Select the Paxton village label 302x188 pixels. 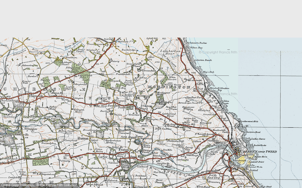coord(124,149)
